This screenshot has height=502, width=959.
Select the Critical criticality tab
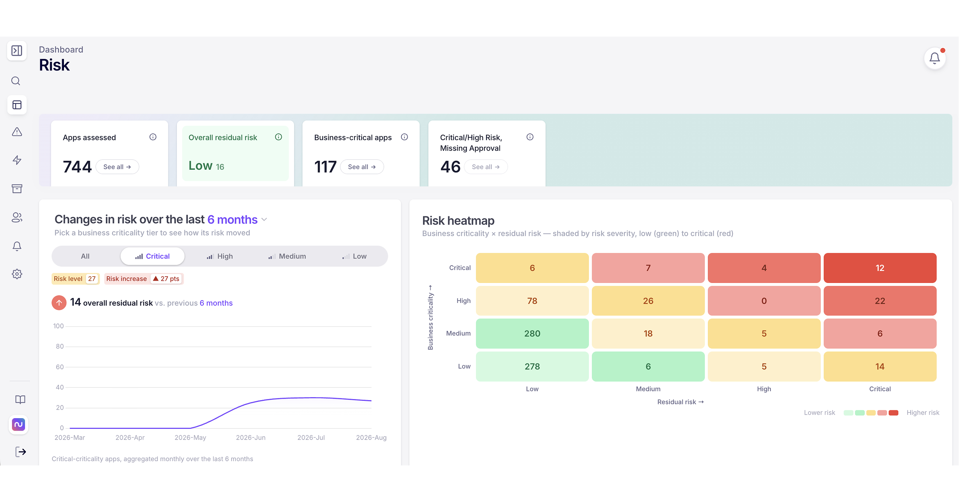point(152,256)
